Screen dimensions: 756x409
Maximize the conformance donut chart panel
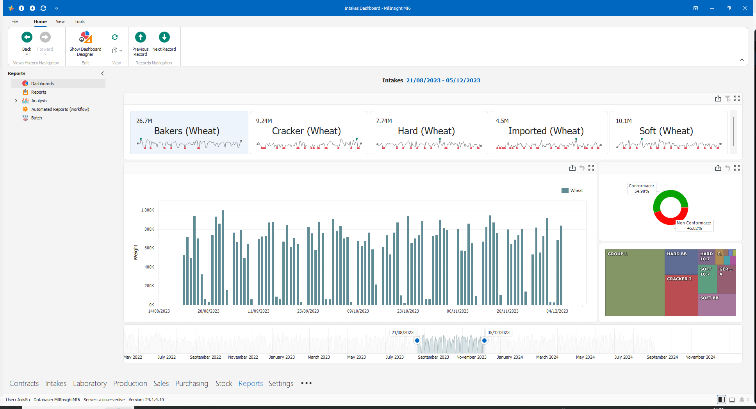pyautogui.click(x=737, y=168)
